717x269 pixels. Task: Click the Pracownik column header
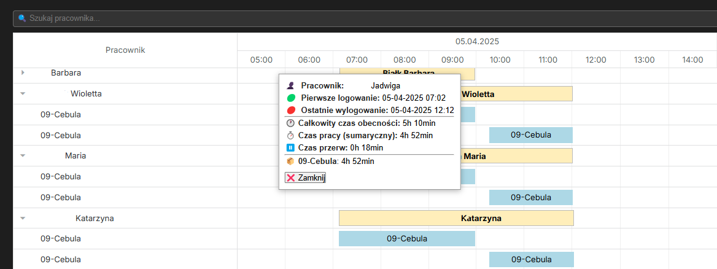click(x=125, y=50)
